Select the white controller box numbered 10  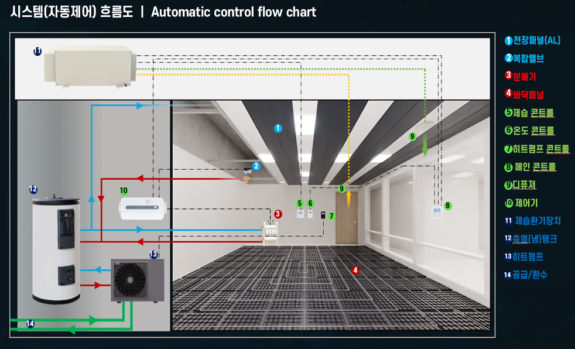142,208
